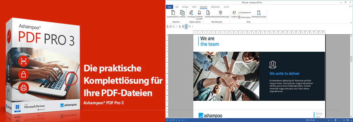The height and width of the screenshot is (122, 353).
Task: Click the 'We are' heading text in the document
Action: click(207, 39)
